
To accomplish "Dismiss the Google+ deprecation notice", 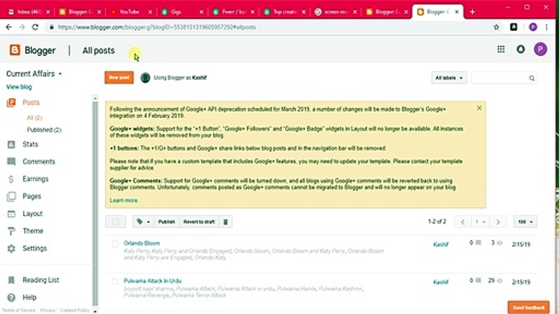I will pos(479,108).
